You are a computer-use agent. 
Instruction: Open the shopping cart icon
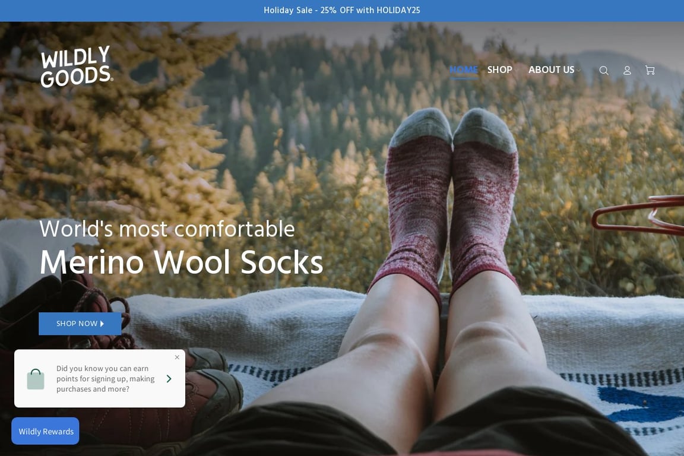point(650,70)
